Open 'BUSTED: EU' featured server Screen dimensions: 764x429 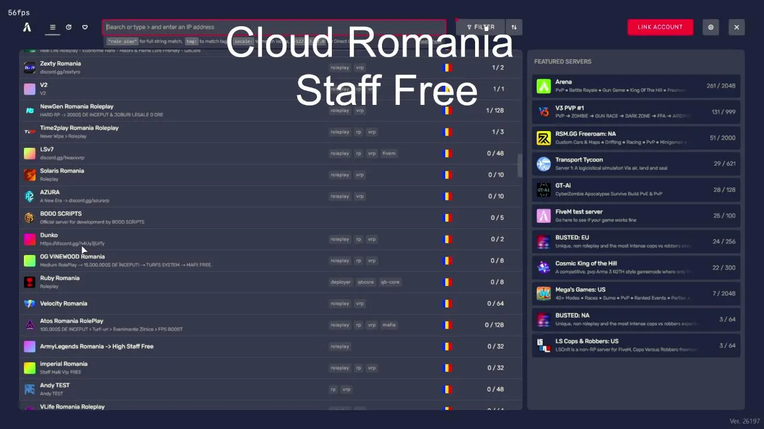tap(636, 241)
